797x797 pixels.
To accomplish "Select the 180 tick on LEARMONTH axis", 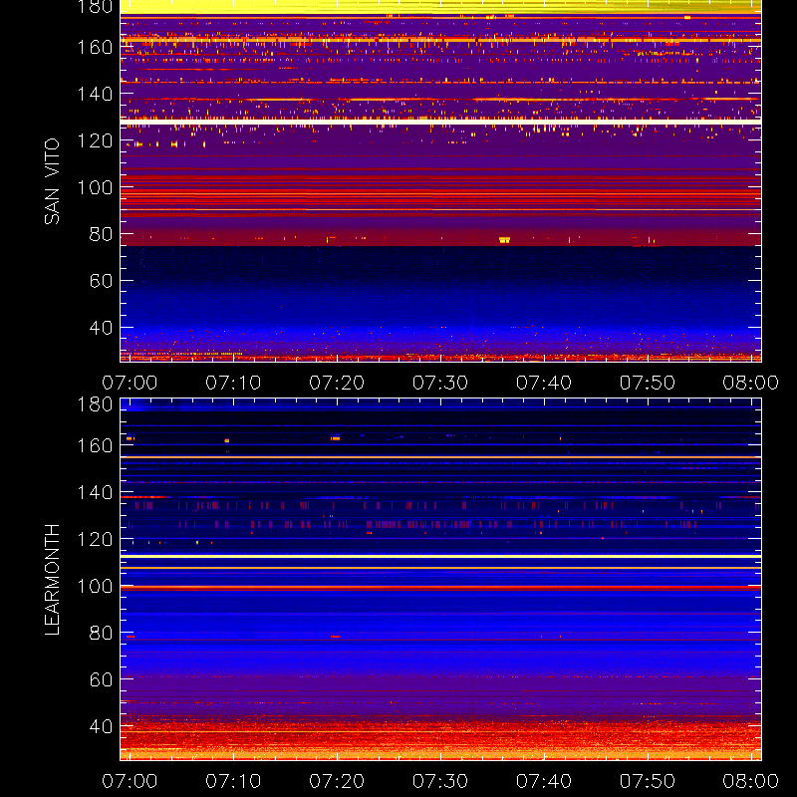I will (95, 404).
